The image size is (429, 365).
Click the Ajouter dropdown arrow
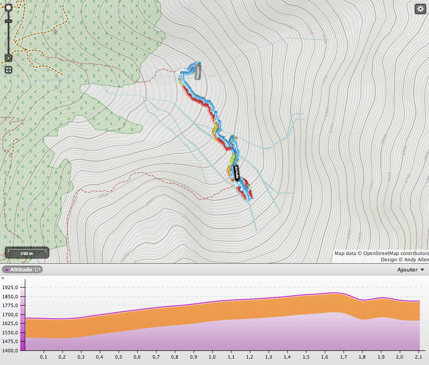pyautogui.click(x=422, y=270)
